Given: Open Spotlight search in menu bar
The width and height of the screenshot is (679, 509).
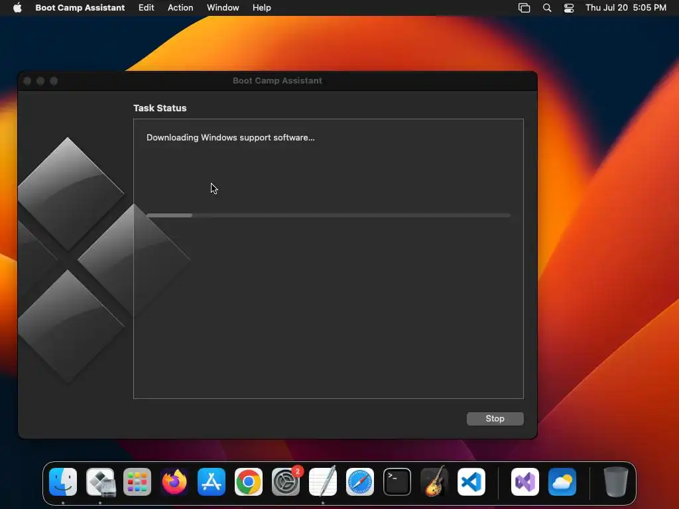Looking at the screenshot, I should pos(547,8).
